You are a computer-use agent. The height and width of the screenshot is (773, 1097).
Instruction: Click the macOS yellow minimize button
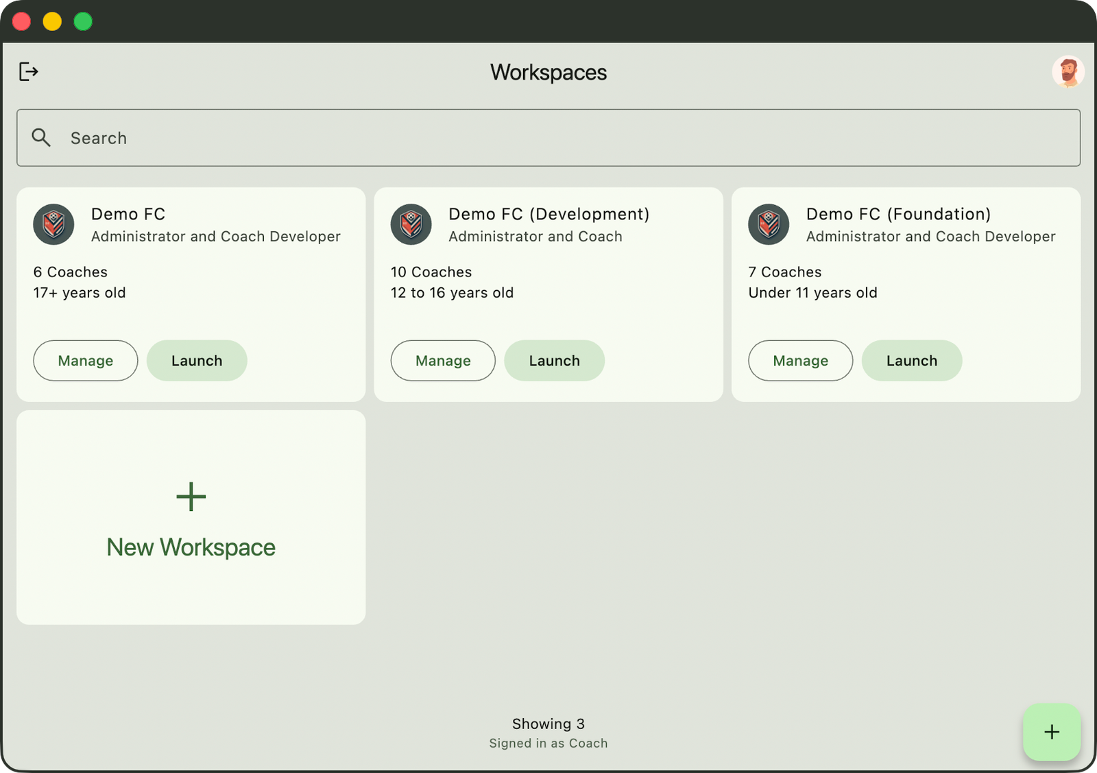point(52,22)
